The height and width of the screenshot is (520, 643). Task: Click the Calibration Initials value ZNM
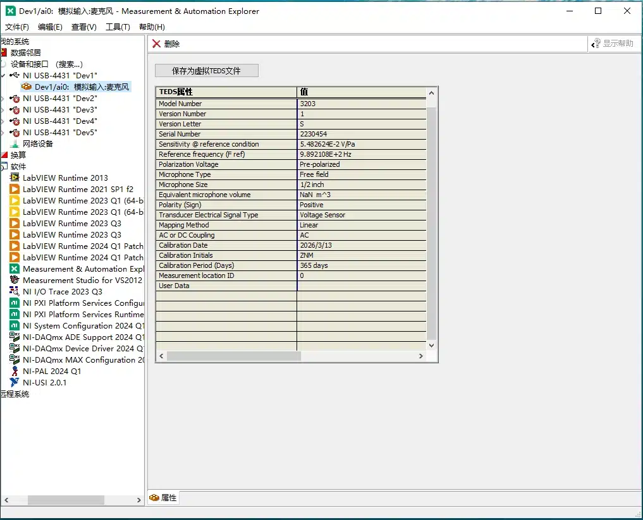pos(307,255)
